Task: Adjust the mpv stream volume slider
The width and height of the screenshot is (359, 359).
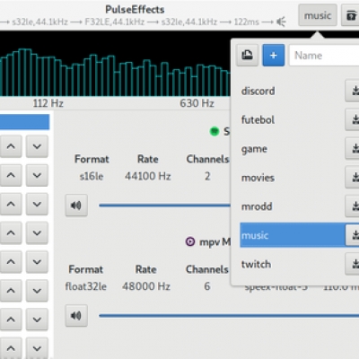Action: [x=229, y=316]
